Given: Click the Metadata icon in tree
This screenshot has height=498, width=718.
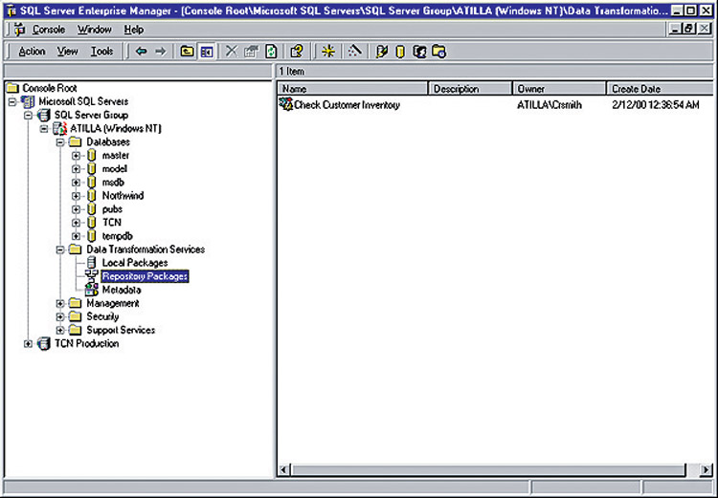Looking at the screenshot, I should pos(92,290).
